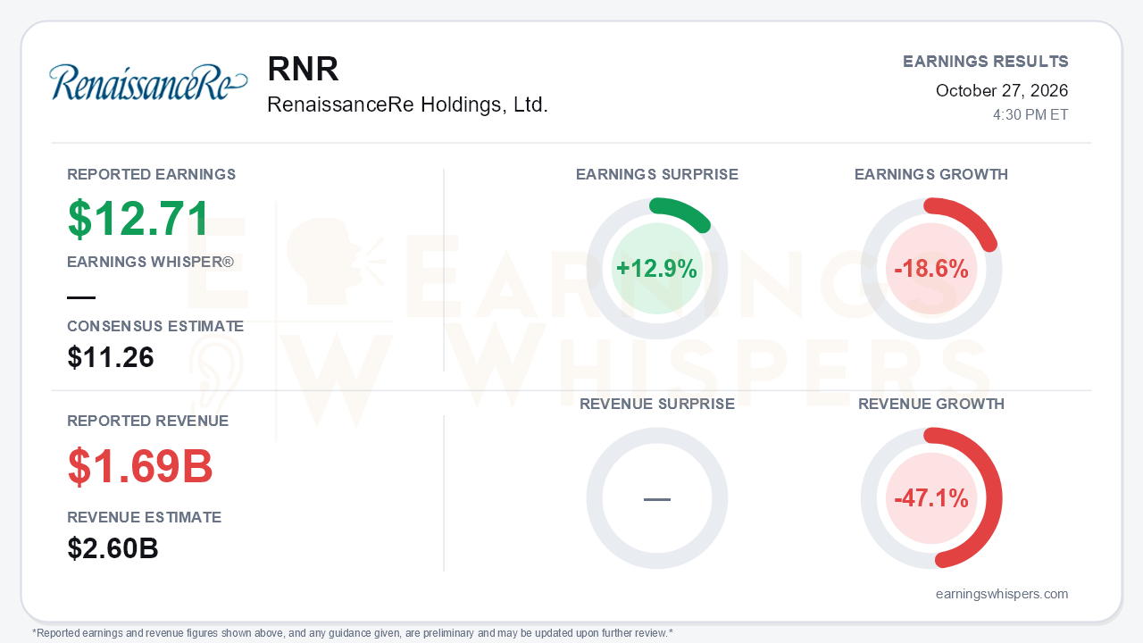Select the reported revenue value $1.69B
1143x643 pixels.
pos(140,466)
